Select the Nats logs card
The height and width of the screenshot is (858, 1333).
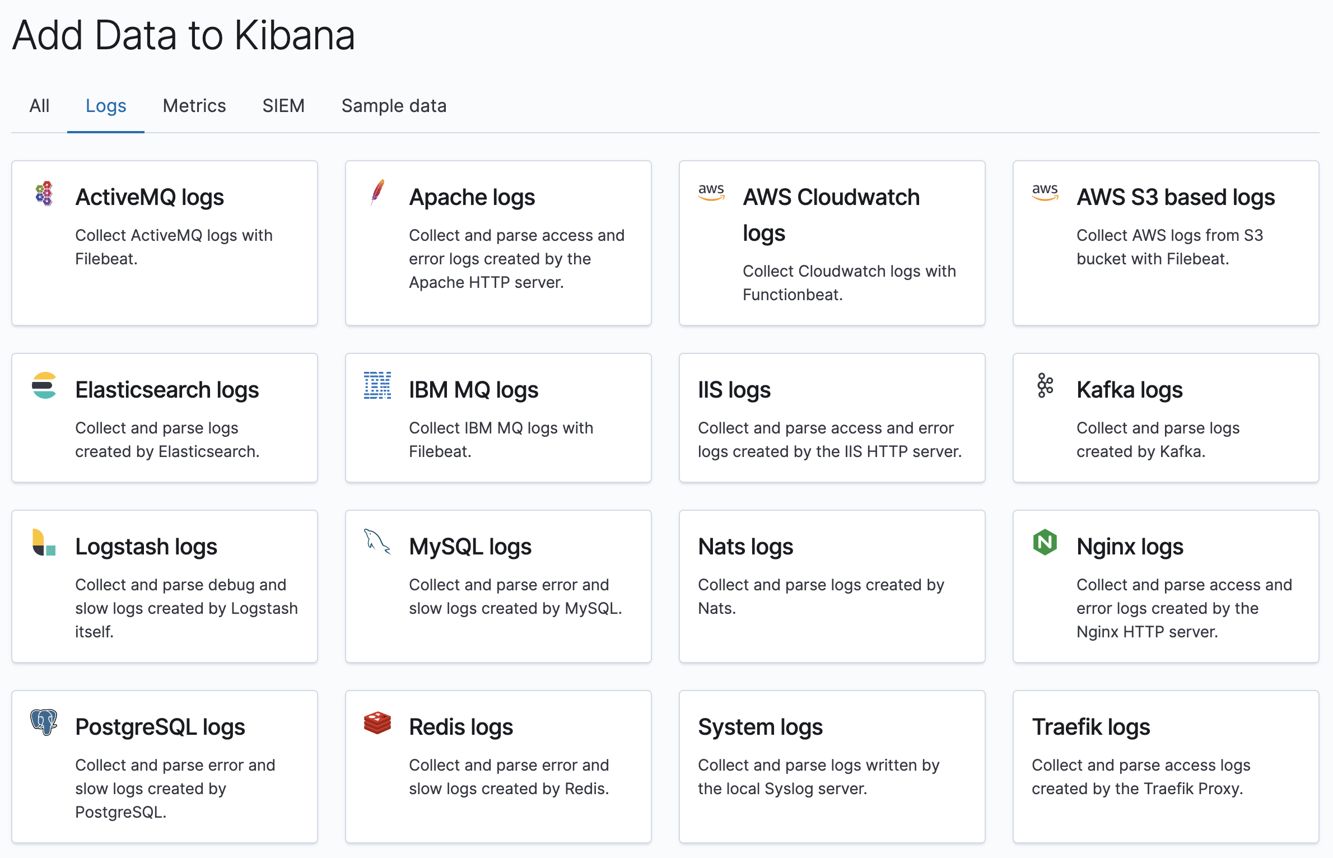(x=832, y=586)
